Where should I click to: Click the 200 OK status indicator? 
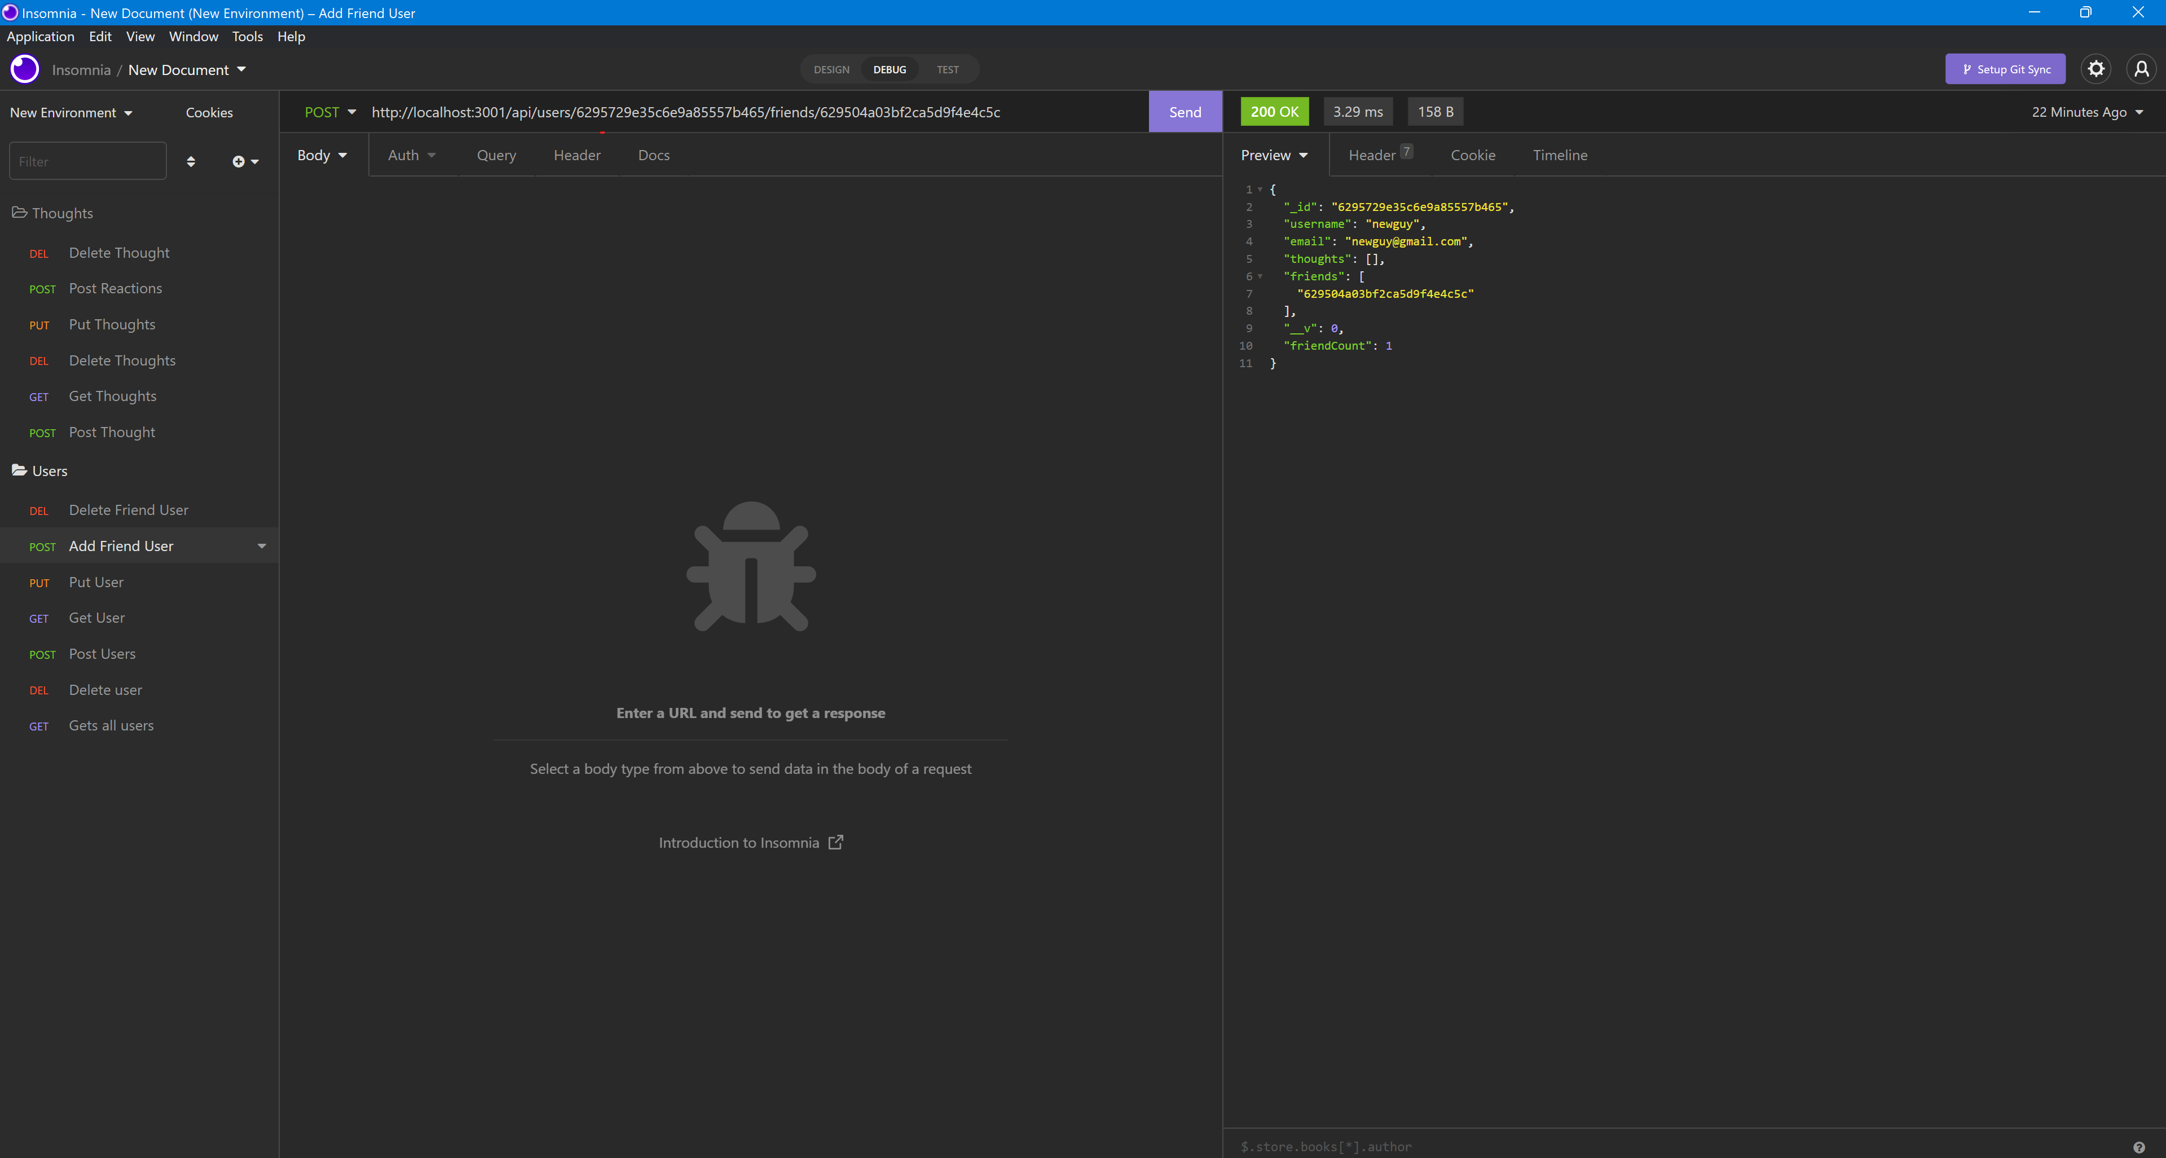click(1274, 111)
